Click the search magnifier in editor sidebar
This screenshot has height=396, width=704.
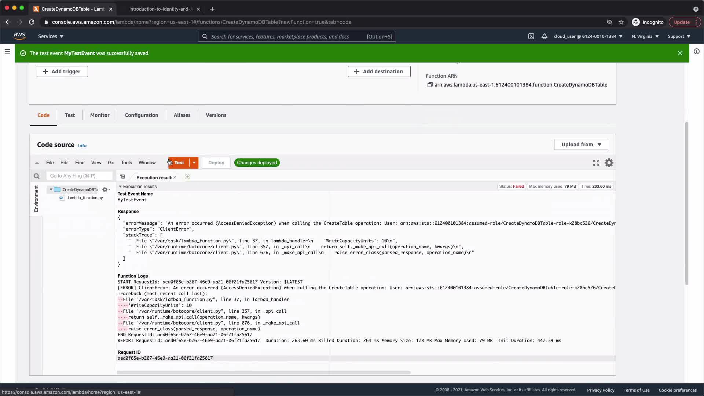point(36,176)
